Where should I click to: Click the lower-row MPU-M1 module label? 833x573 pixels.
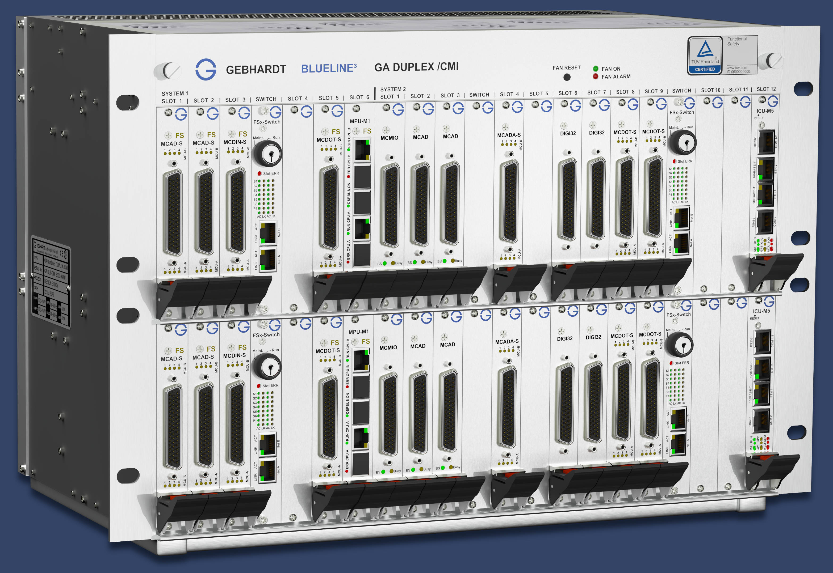pos(358,332)
